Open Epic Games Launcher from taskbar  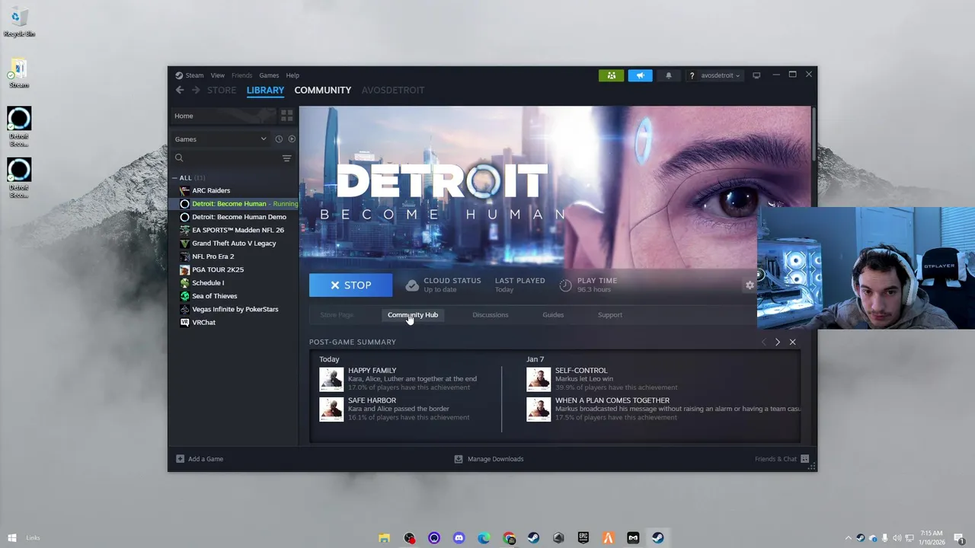[x=583, y=538]
